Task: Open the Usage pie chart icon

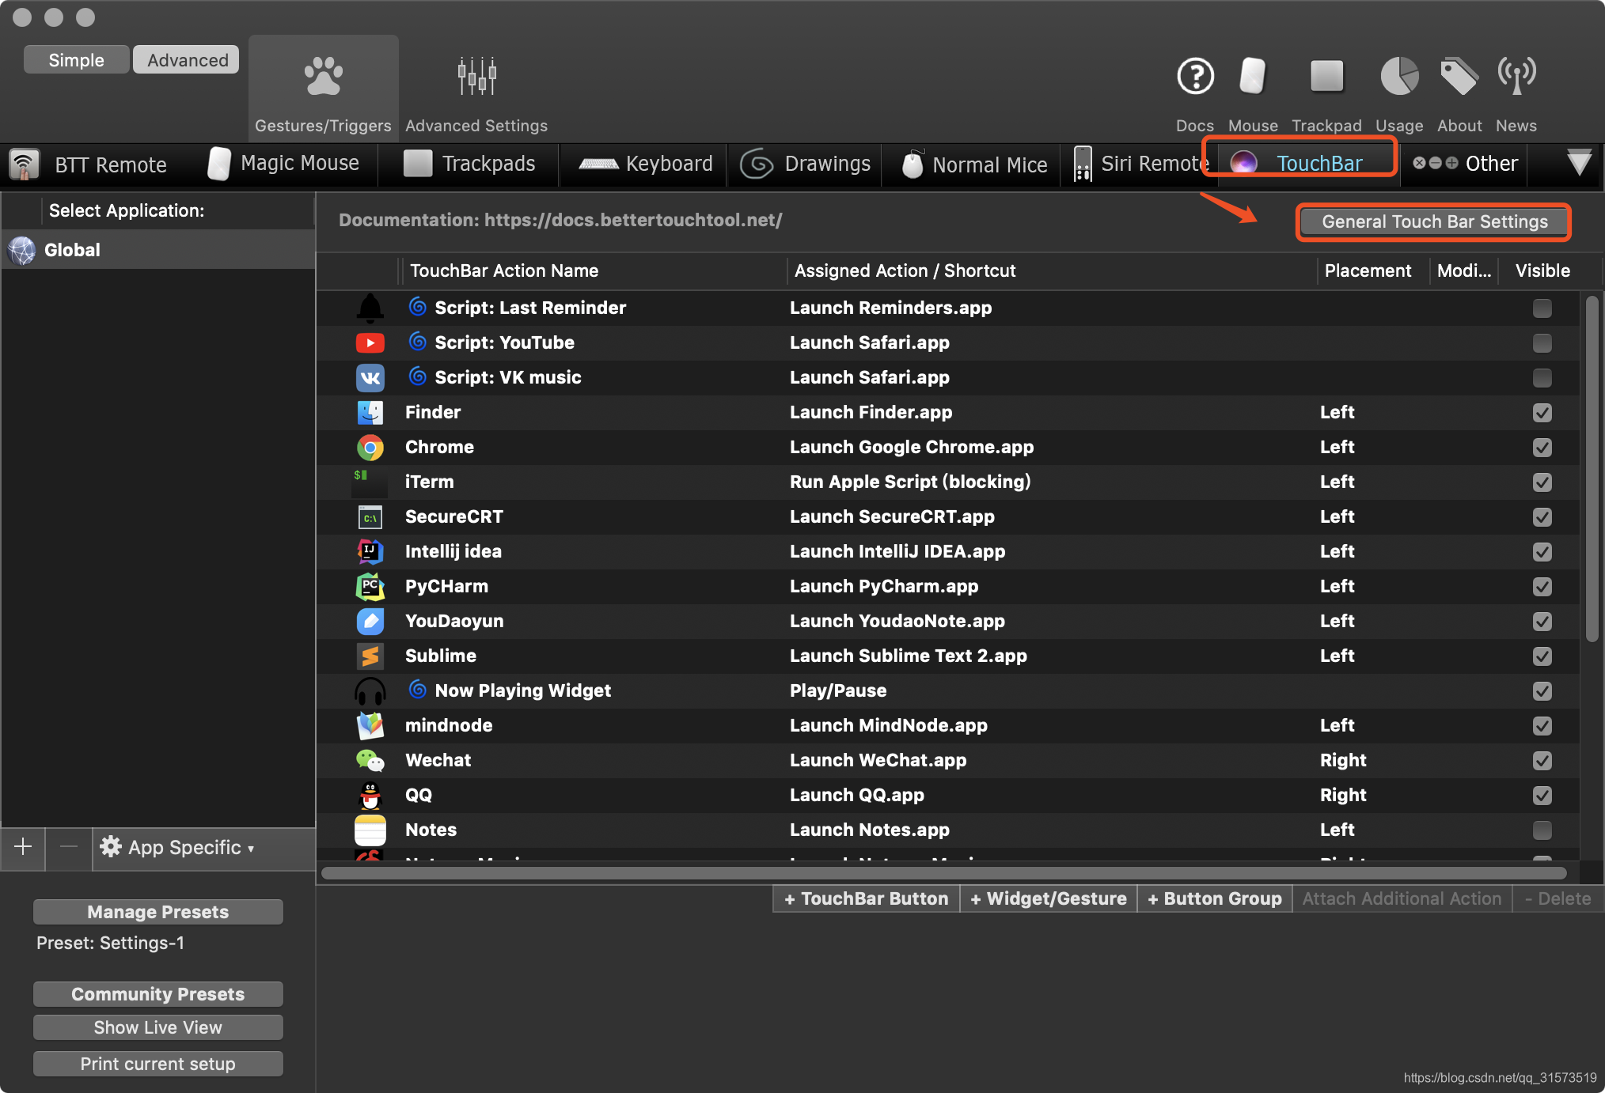Action: pos(1398,78)
